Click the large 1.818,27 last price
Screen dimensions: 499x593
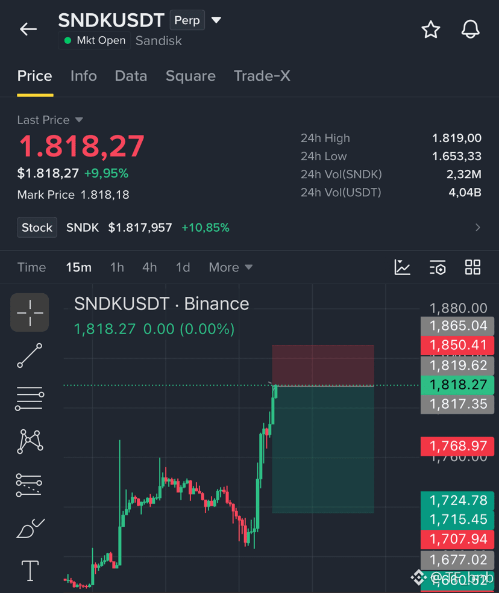point(82,146)
